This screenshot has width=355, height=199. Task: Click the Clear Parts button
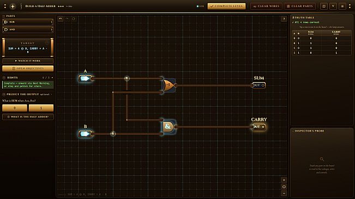(x=300, y=6)
